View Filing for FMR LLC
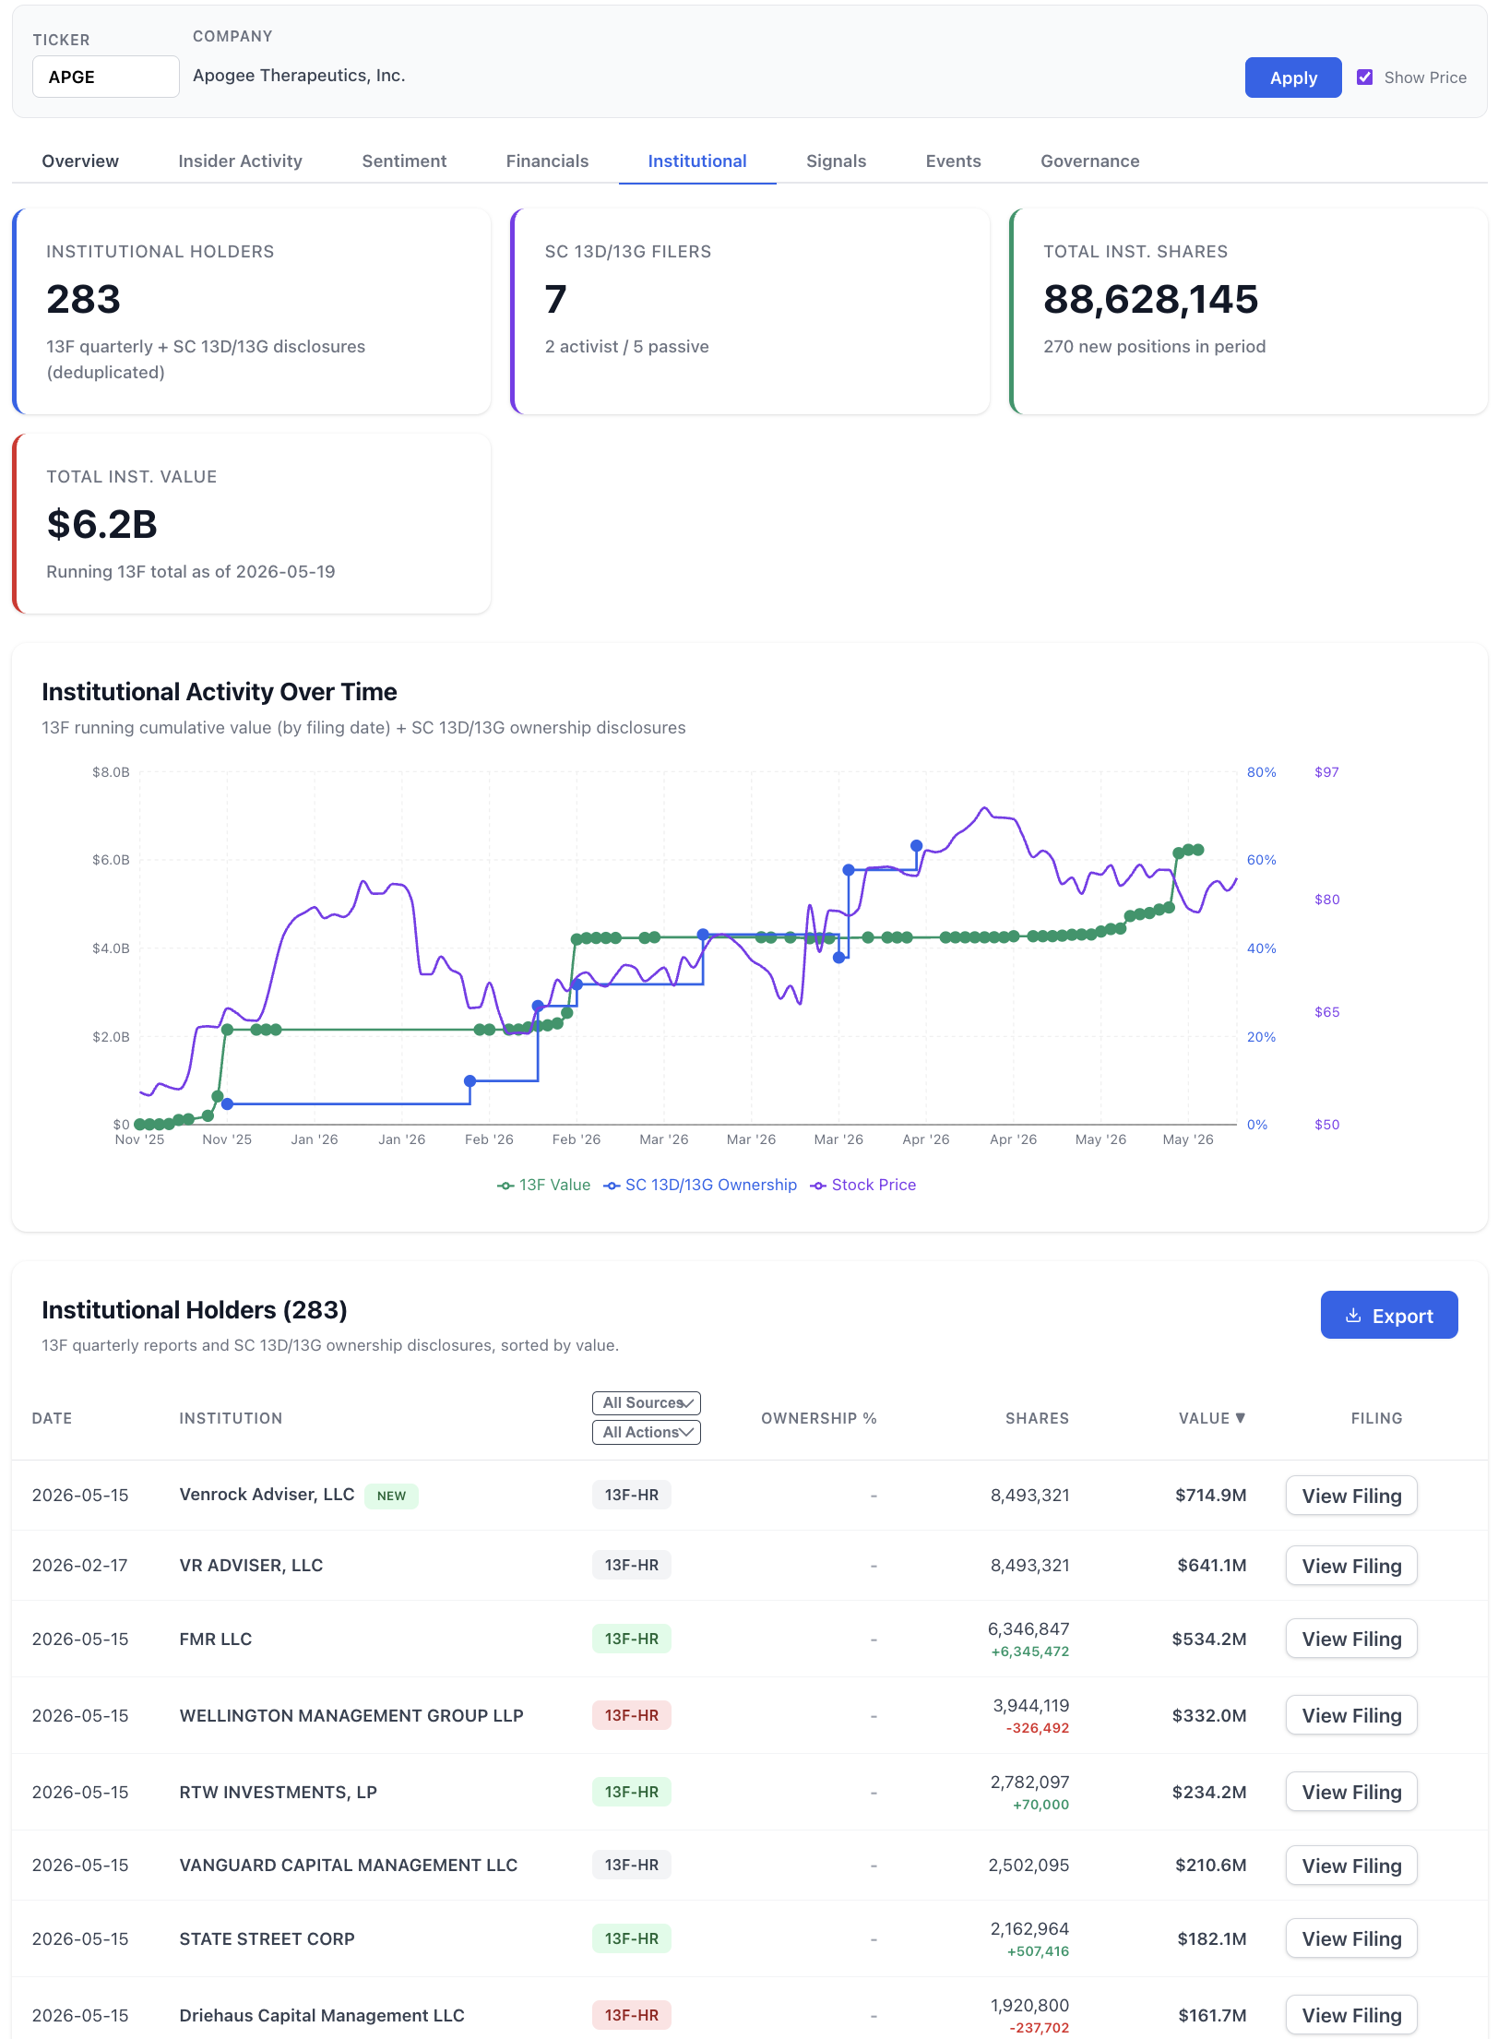1498x2039 pixels. [1351, 1639]
